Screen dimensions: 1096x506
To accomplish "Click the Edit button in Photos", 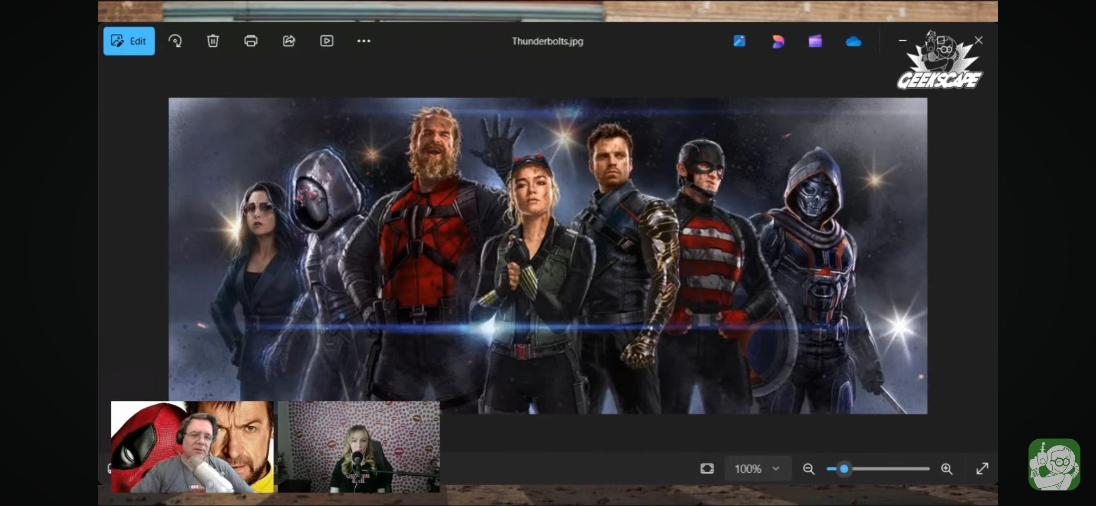I will coord(129,41).
